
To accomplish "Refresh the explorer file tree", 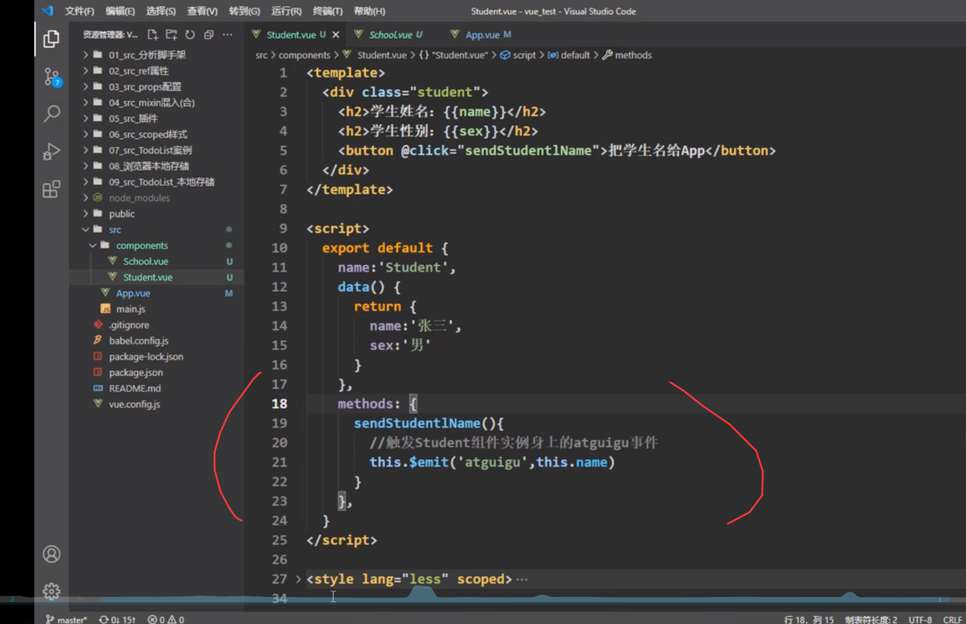I will click(190, 35).
